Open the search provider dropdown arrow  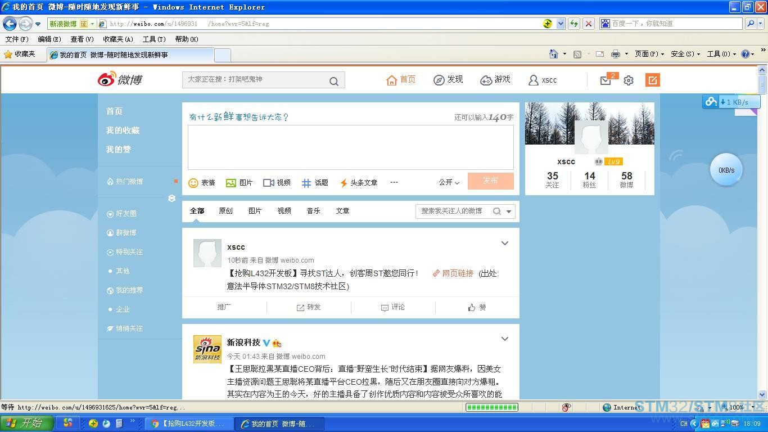click(761, 24)
